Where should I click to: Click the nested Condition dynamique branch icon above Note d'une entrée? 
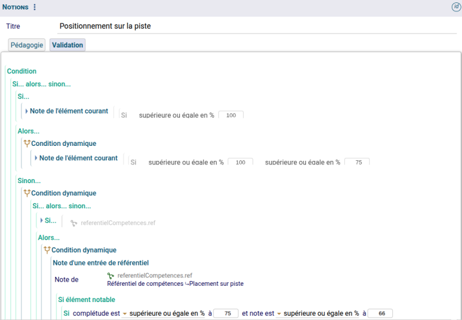tap(47, 250)
